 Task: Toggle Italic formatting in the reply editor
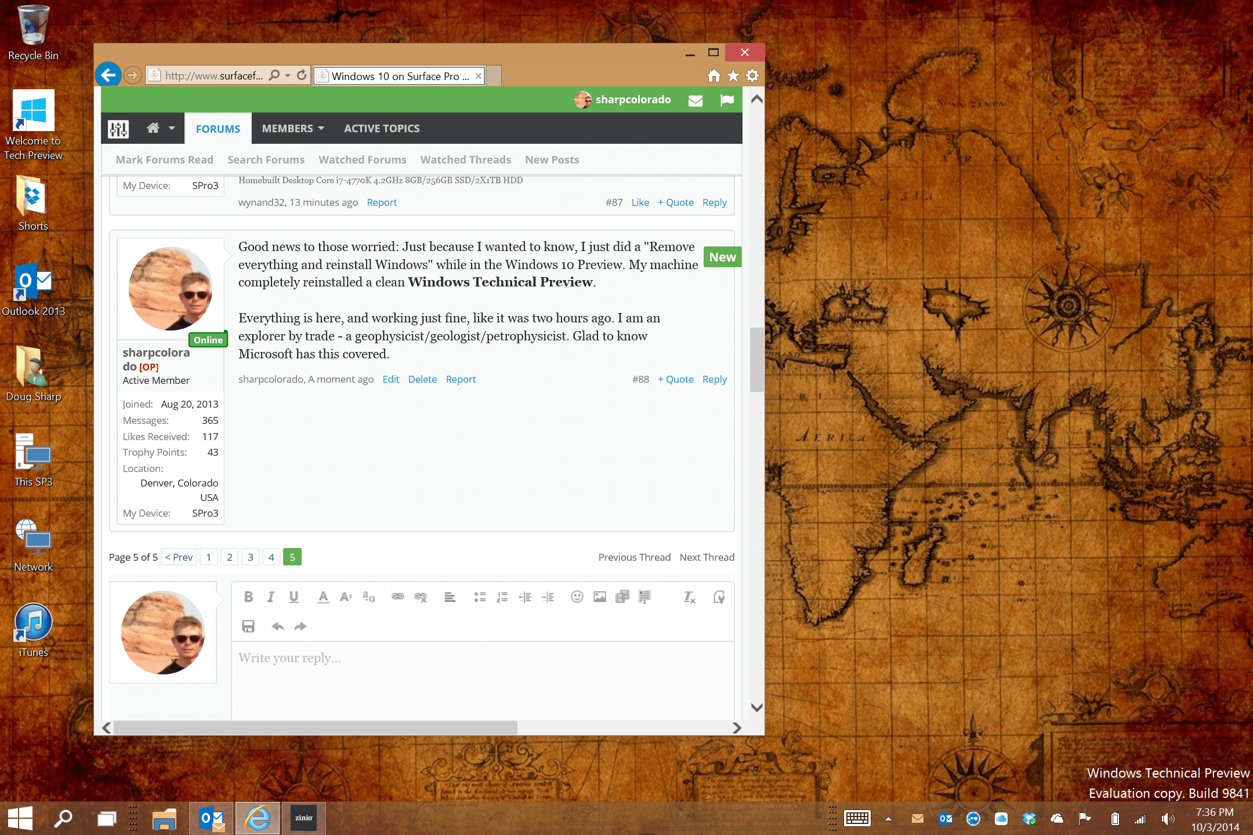(270, 597)
